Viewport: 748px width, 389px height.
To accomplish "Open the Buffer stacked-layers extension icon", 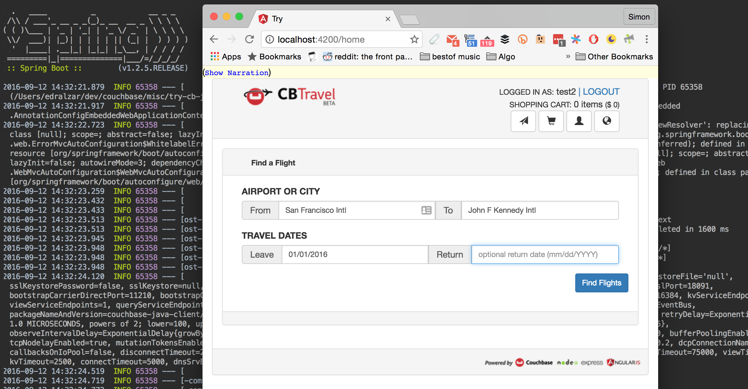I will pyautogui.click(x=505, y=39).
